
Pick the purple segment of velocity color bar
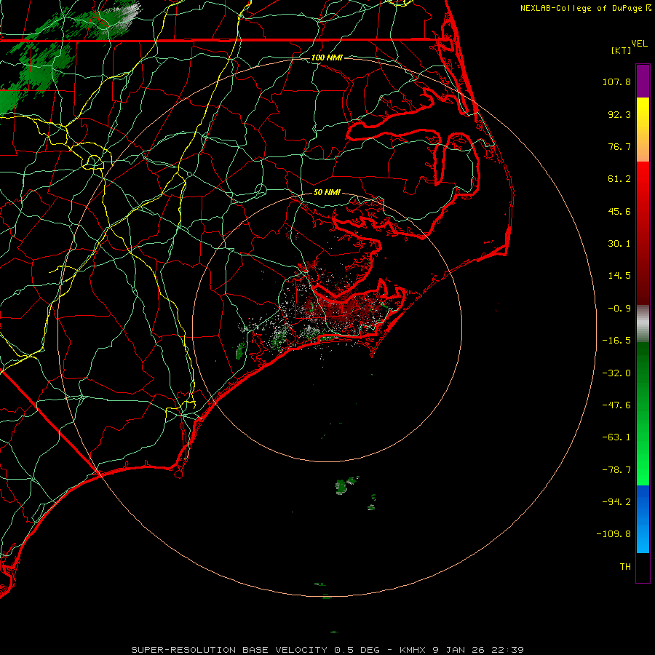tap(643, 81)
